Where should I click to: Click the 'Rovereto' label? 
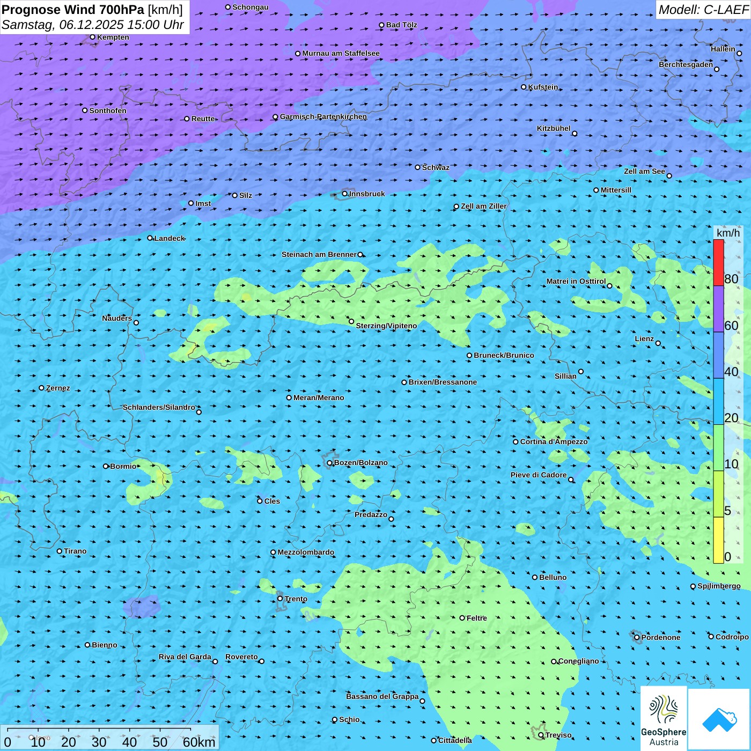pyautogui.click(x=241, y=657)
